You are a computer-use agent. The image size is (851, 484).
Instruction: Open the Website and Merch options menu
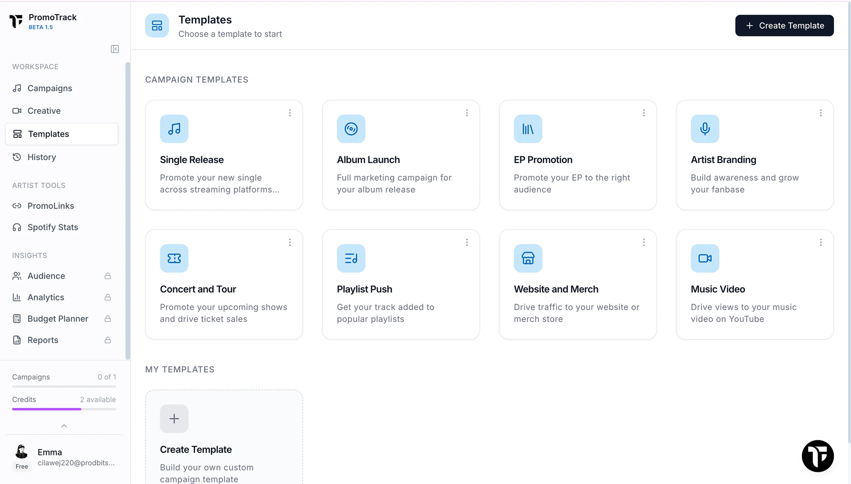[644, 242]
